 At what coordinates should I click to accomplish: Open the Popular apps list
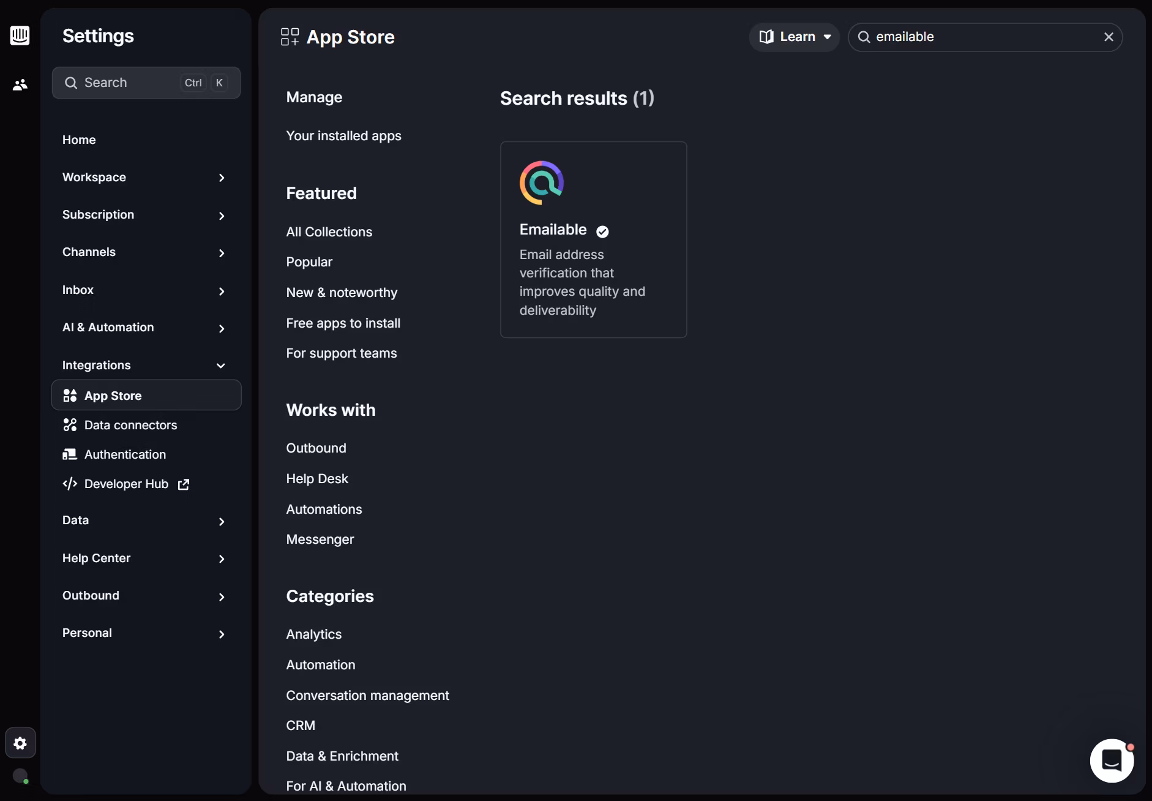tap(309, 262)
